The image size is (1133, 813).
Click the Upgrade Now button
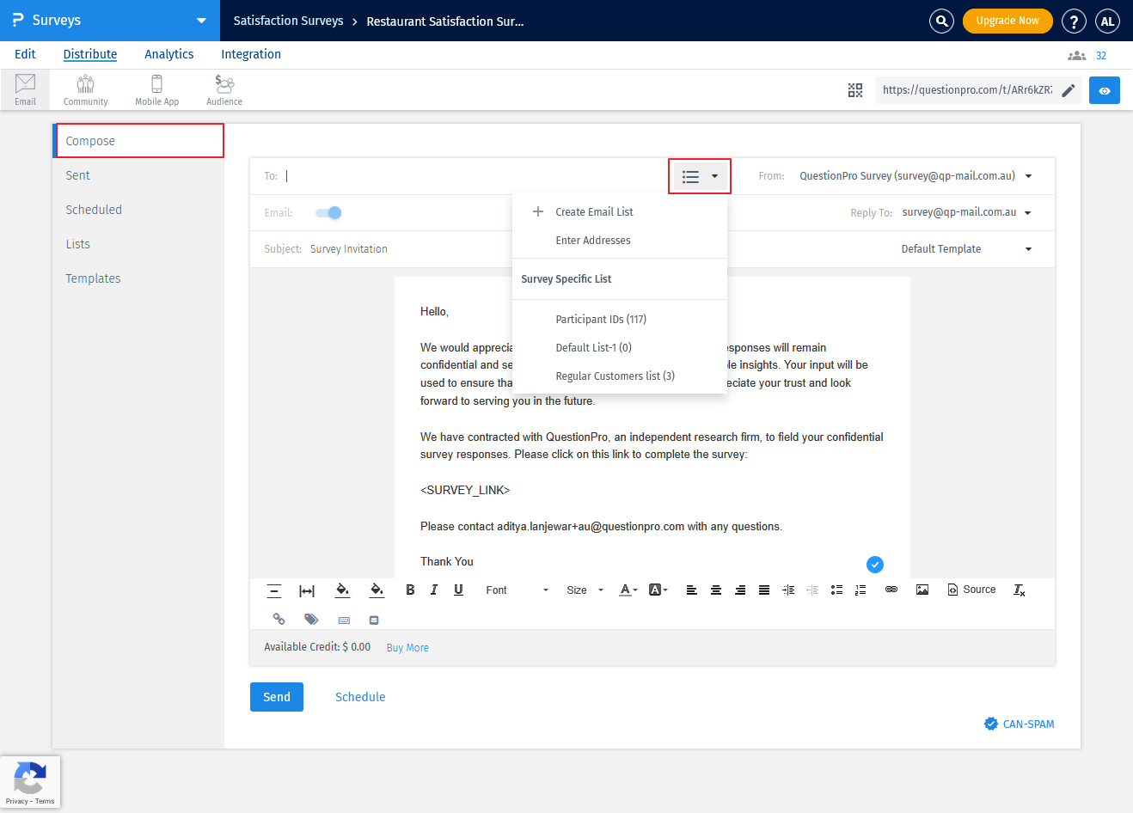pyautogui.click(x=1007, y=20)
